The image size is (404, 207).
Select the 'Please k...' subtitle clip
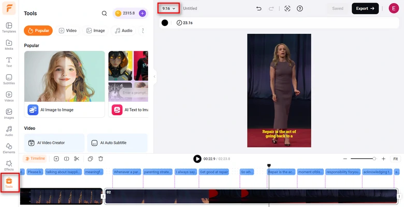[x=35, y=172]
